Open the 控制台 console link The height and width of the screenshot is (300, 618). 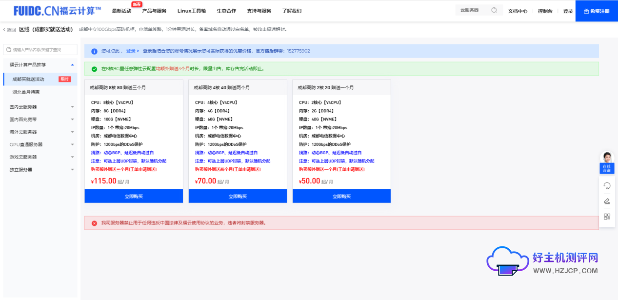(545, 11)
